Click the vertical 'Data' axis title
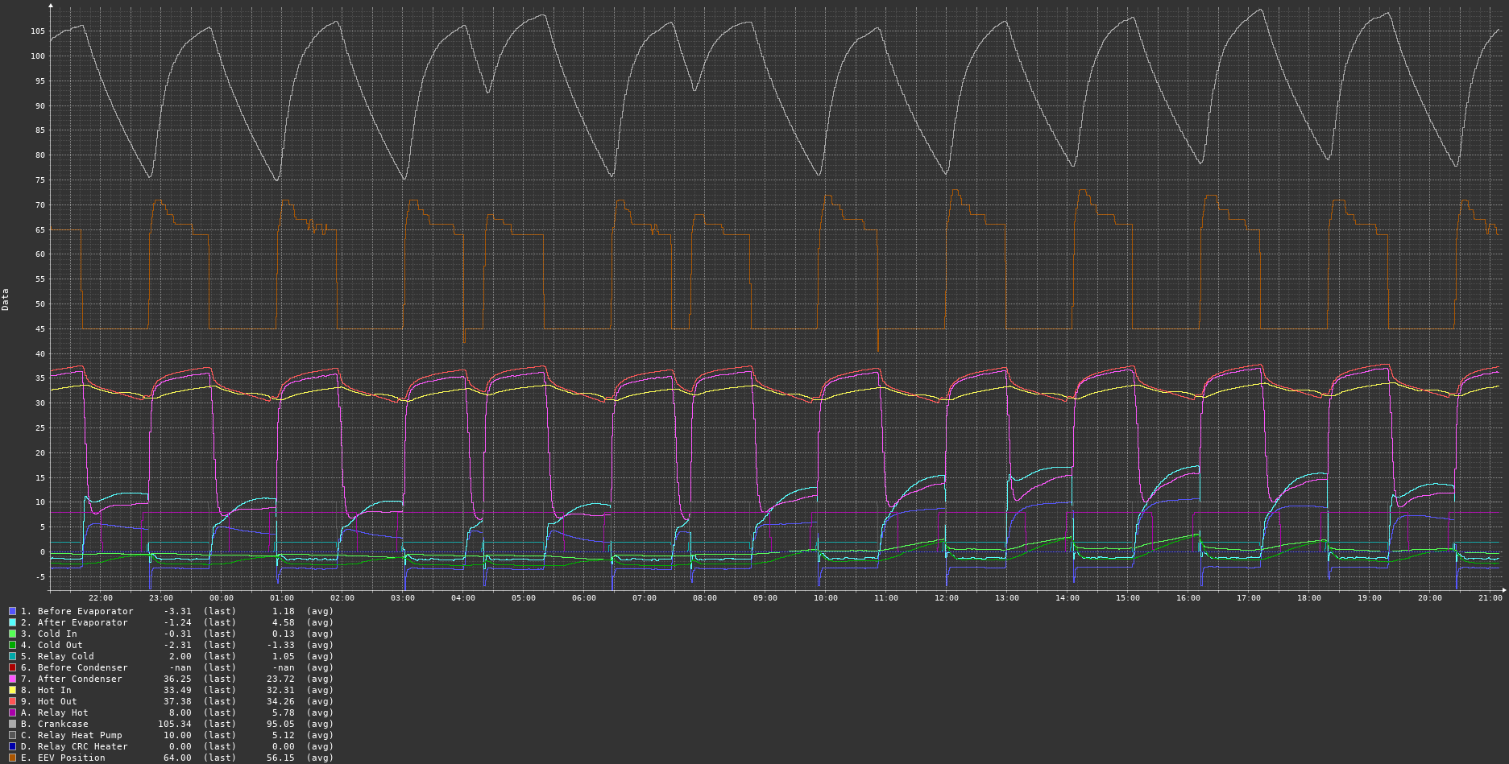Viewport: 1509px width, 764px height. click(6, 299)
